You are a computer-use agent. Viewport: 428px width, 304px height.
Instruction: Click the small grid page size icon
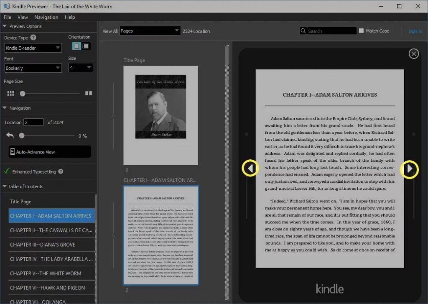click(x=10, y=93)
